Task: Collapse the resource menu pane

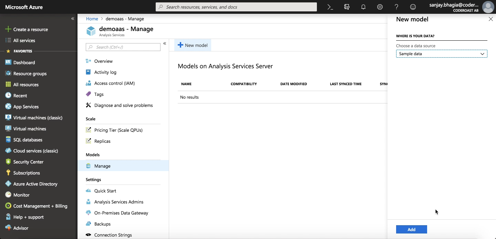Action: tap(165, 43)
